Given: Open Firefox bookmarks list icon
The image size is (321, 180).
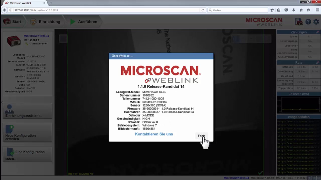Looking at the screenshot, I should tap(279, 10).
